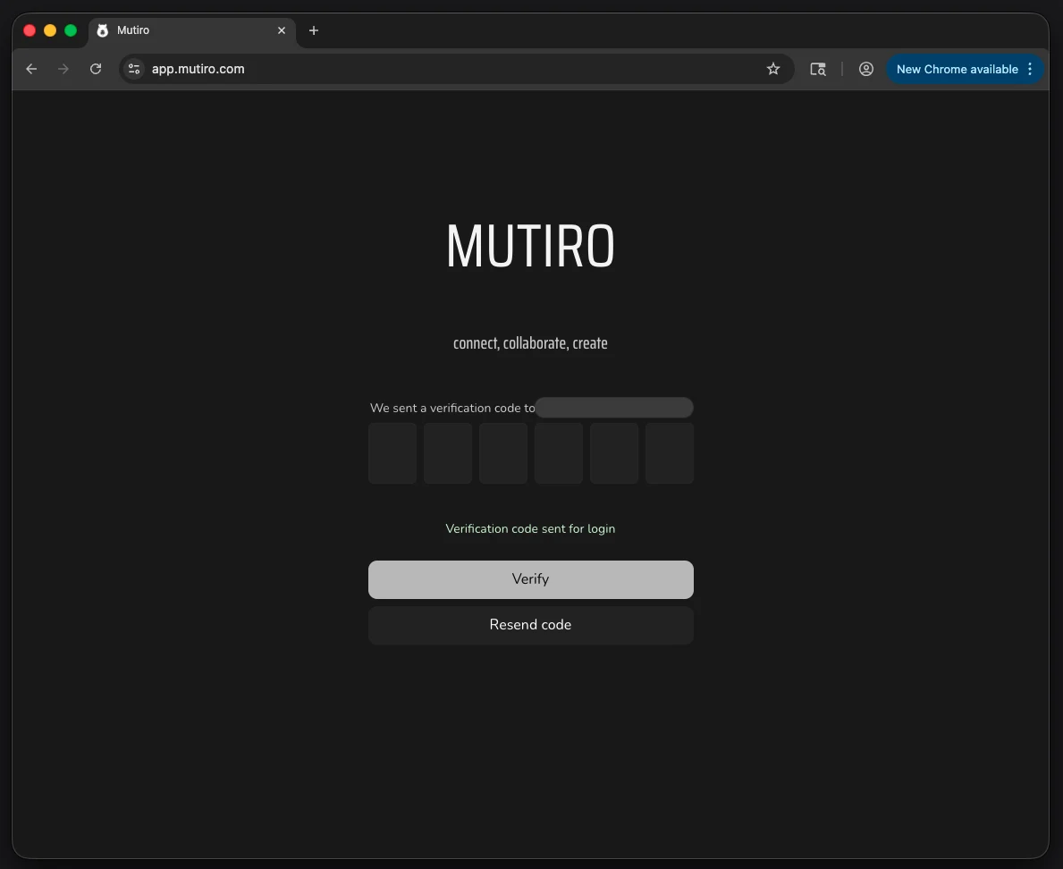This screenshot has width=1063, height=869.
Task: Click the app.mutiro.com address bar
Action: 456,69
